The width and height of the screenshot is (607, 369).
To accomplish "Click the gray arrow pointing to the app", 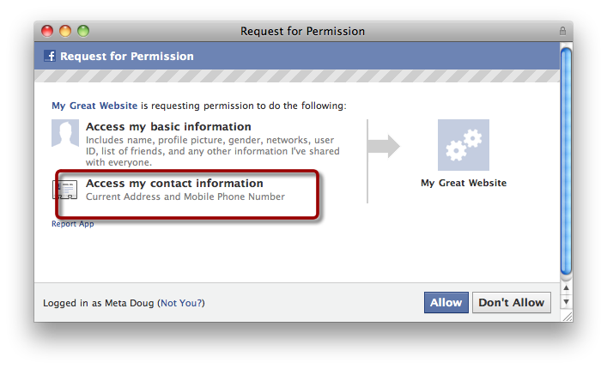I will 384,146.
